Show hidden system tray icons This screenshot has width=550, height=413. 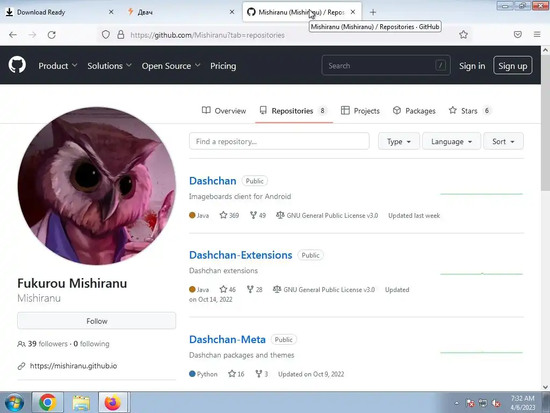click(457, 403)
